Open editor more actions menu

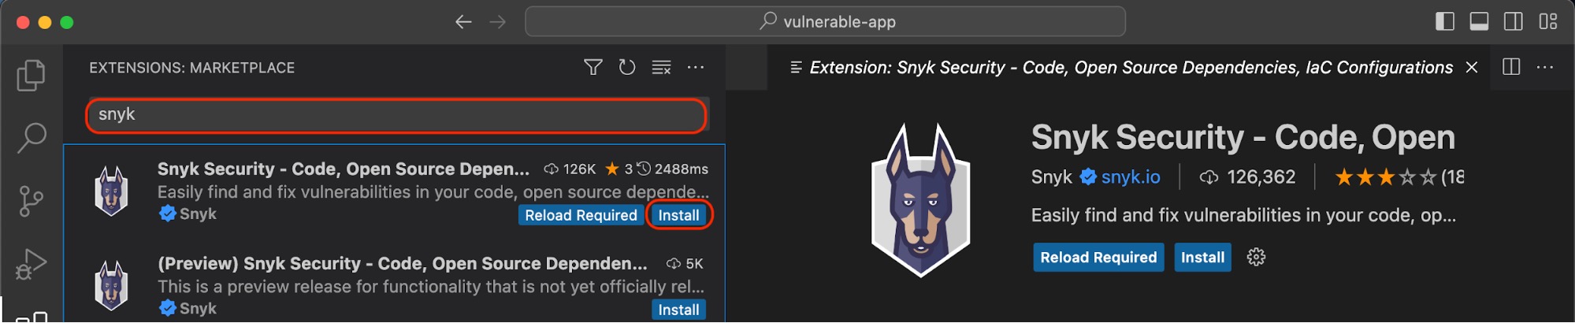1545,67
